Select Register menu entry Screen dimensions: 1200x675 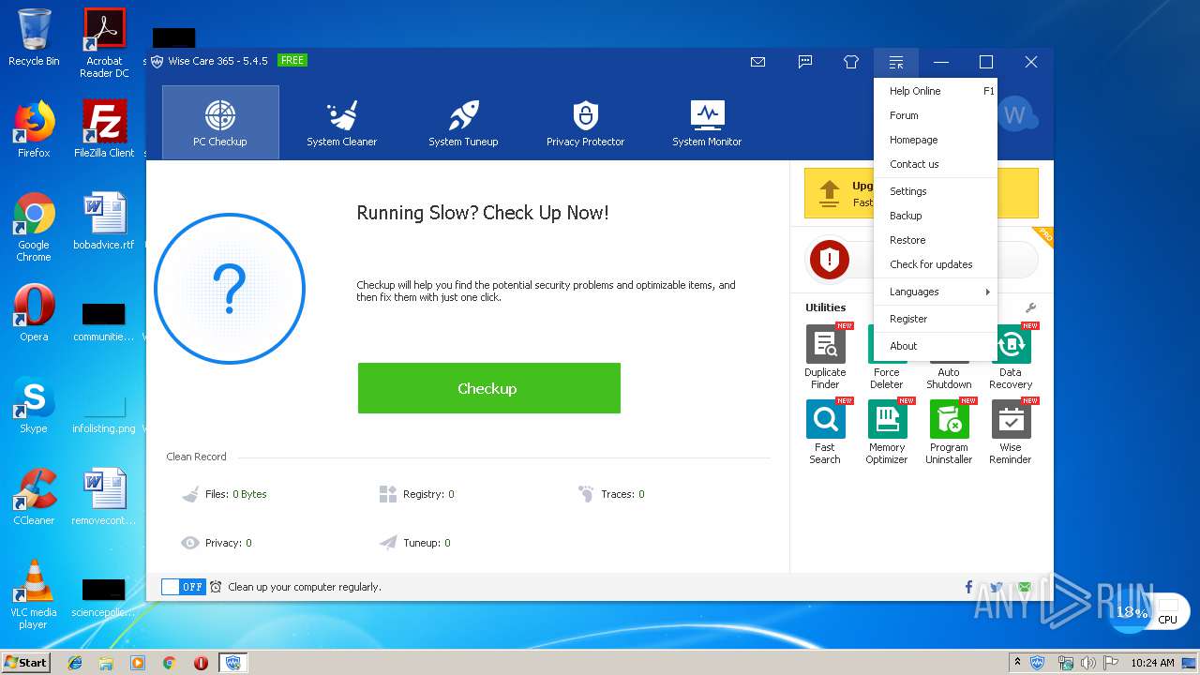click(936, 319)
